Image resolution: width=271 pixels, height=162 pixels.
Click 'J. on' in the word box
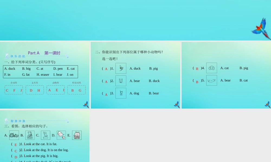point(70,75)
